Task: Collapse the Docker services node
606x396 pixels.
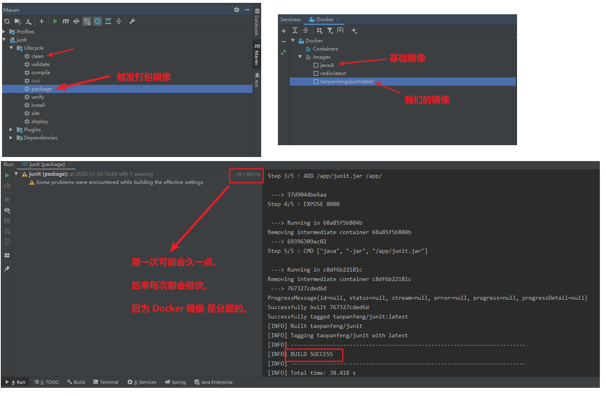Action: (293, 40)
